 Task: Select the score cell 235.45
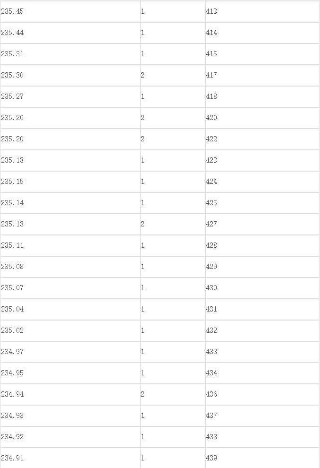70,11
